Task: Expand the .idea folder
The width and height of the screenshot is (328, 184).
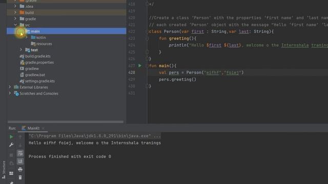Action: click(15, 6)
